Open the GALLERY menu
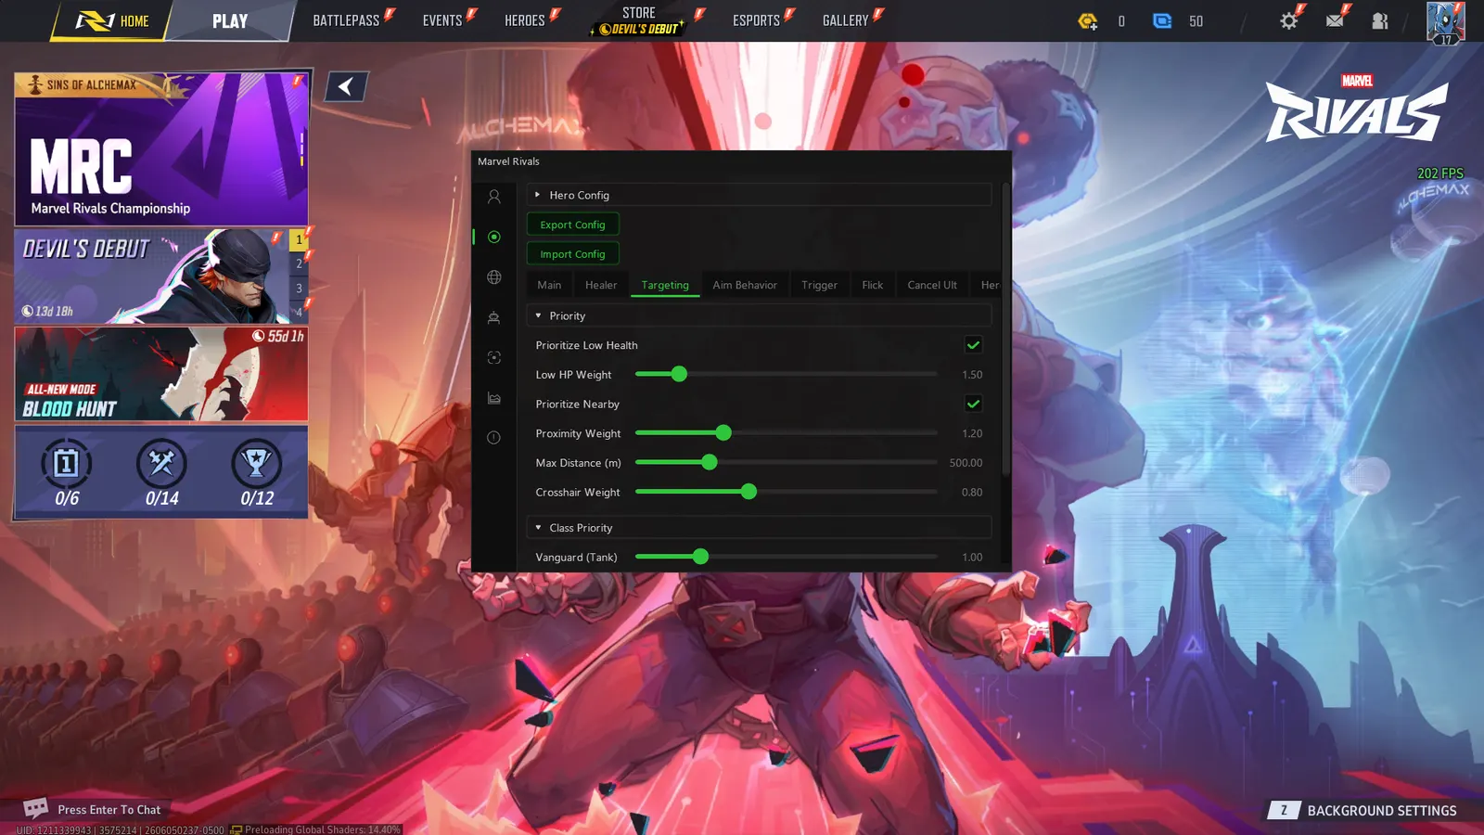 [x=846, y=20]
